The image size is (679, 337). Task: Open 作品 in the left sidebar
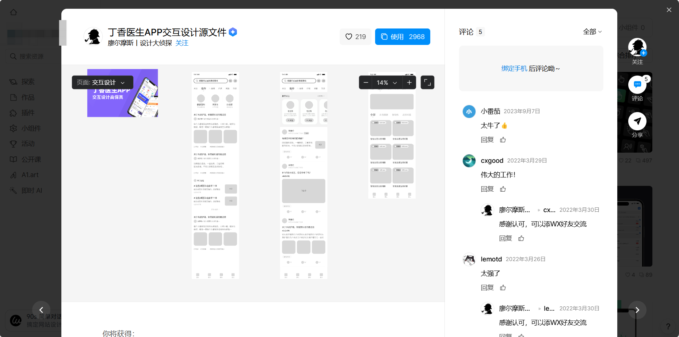(28, 97)
